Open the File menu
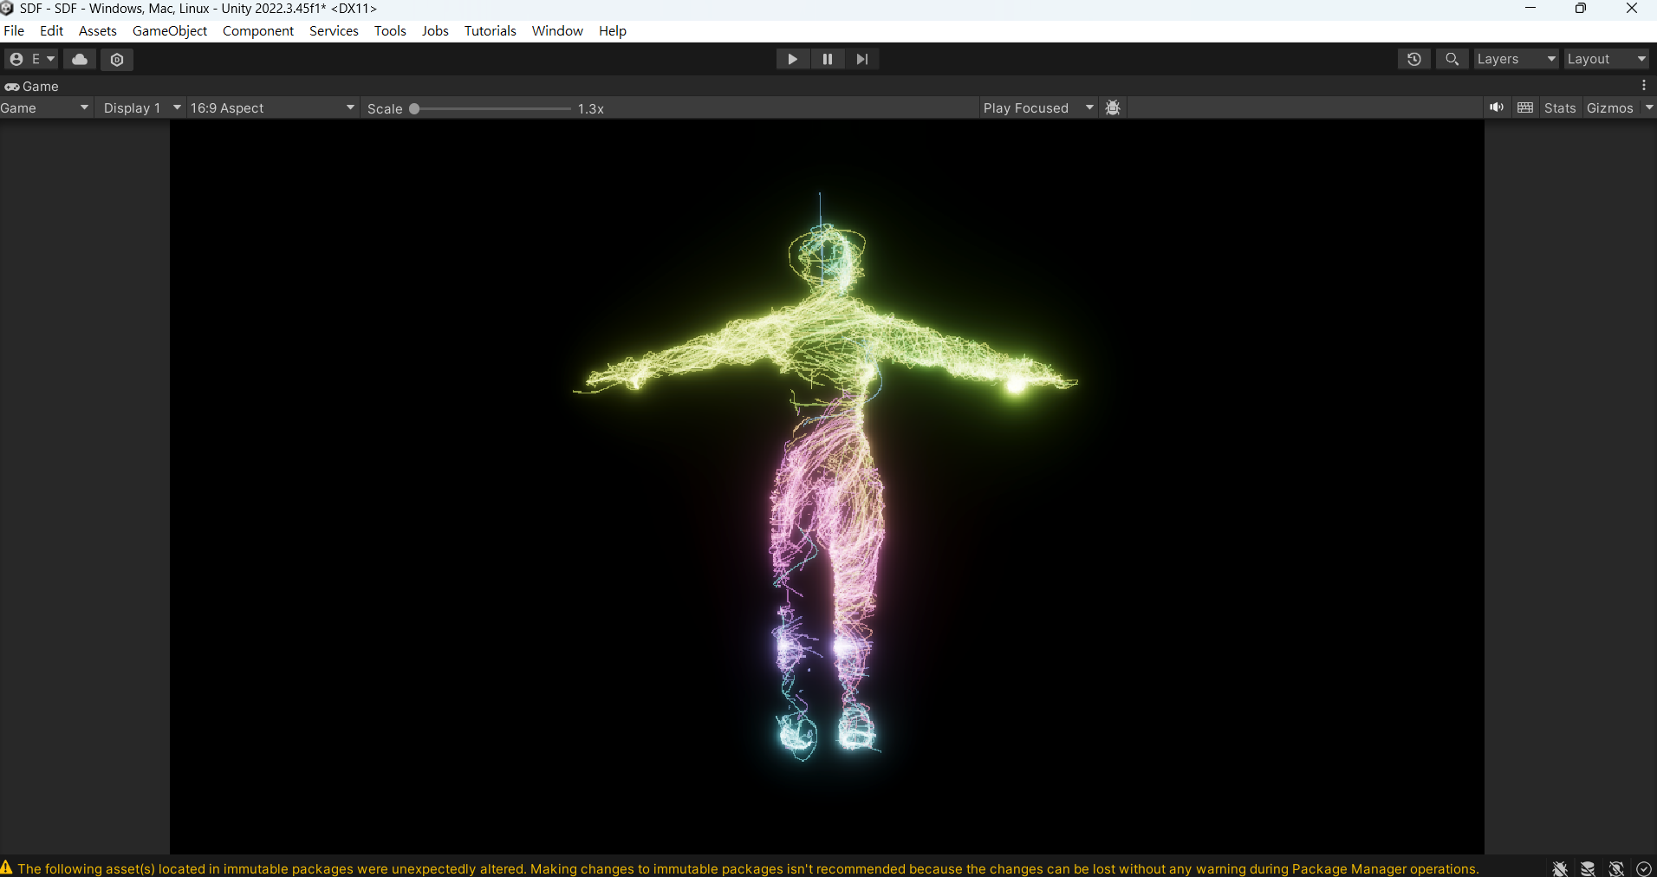Viewport: 1657px width, 877px height. click(x=14, y=30)
